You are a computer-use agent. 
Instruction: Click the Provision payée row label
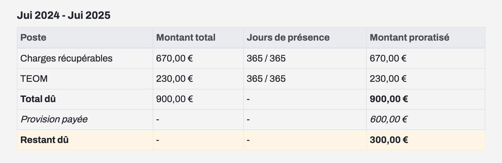[x=54, y=119]
